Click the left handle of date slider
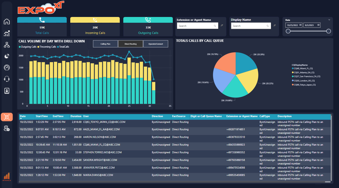339x188 pixels. (x=288, y=31)
